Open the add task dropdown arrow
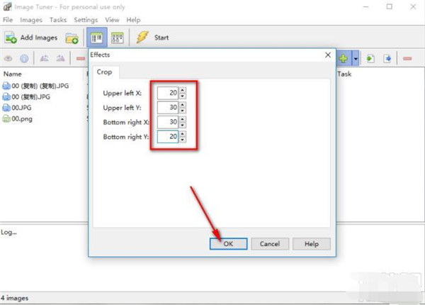This screenshot has width=425, height=305. pyautogui.click(x=356, y=58)
